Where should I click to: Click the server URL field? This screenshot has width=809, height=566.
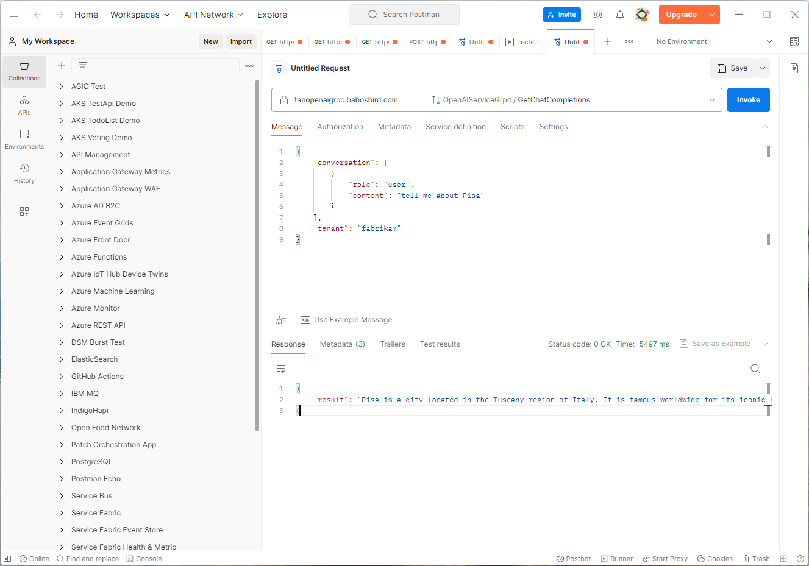[346, 100]
